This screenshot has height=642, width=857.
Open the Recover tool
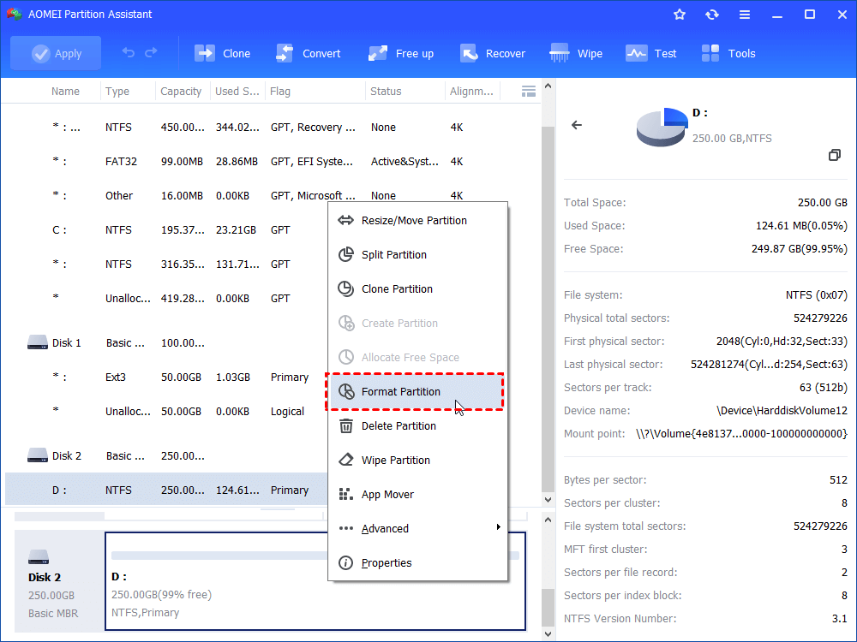pyautogui.click(x=469, y=53)
